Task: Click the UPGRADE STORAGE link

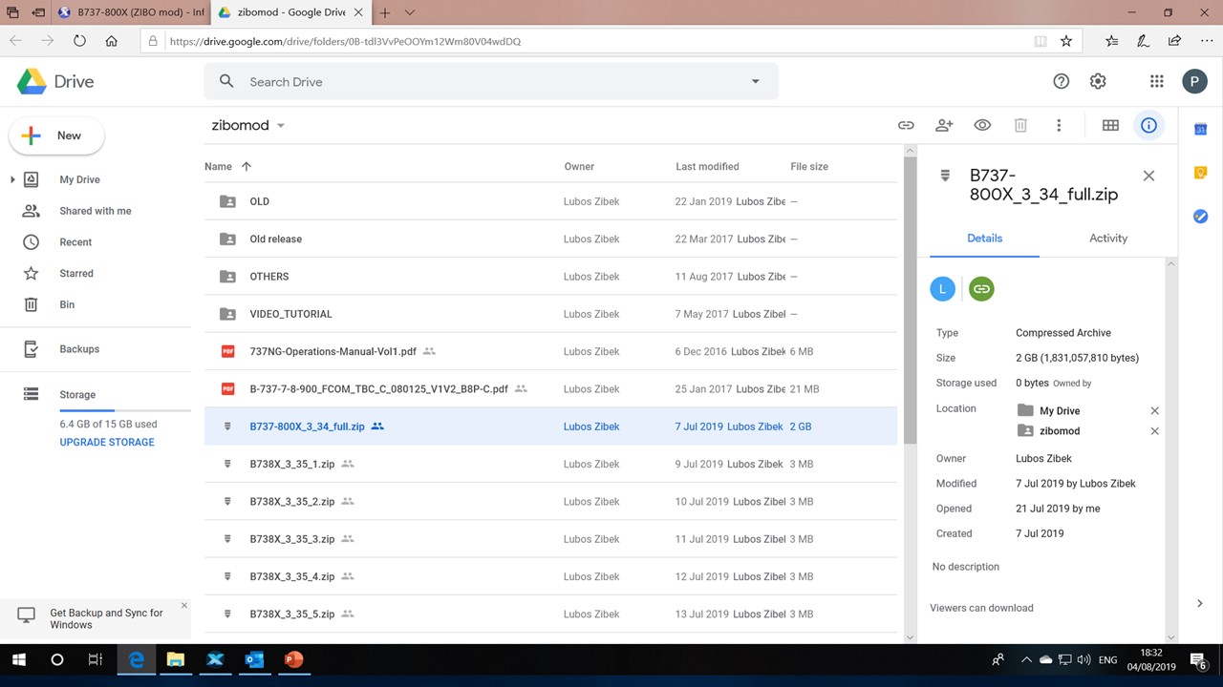Action: (x=107, y=442)
